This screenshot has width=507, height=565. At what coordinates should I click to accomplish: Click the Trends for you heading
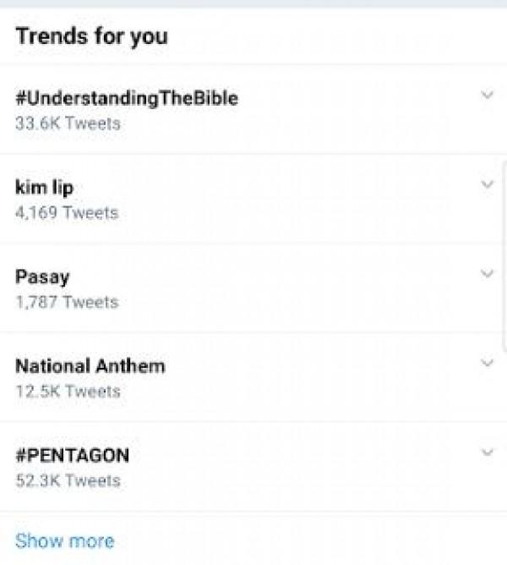tap(91, 36)
